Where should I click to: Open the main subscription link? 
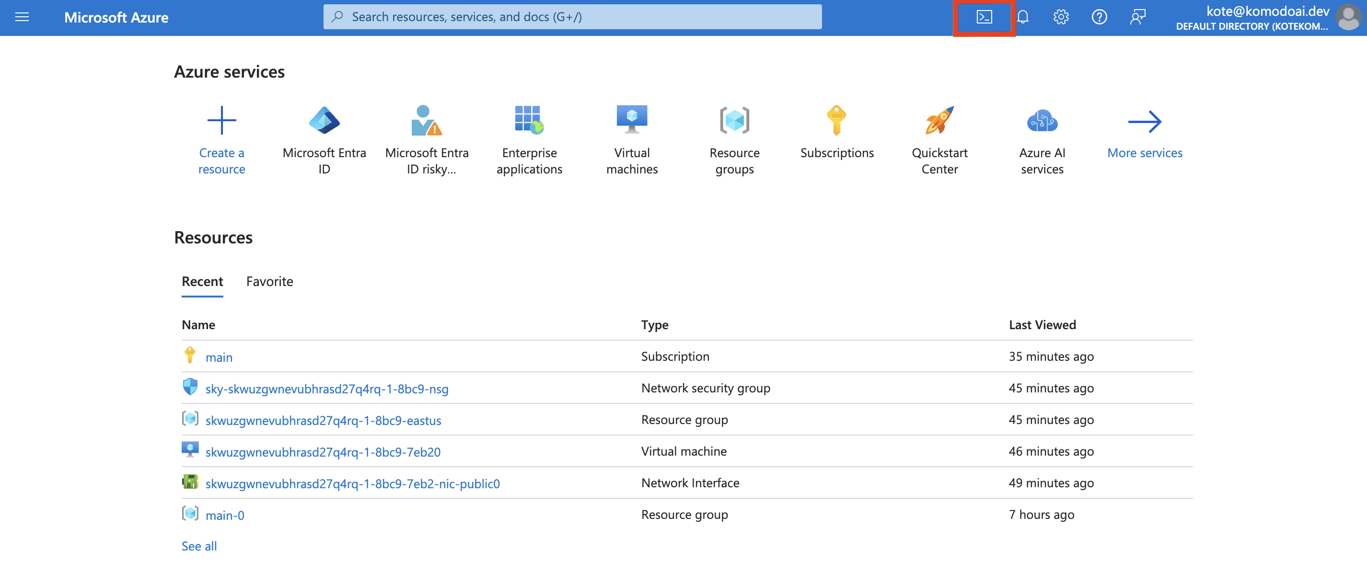tap(219, 357)
